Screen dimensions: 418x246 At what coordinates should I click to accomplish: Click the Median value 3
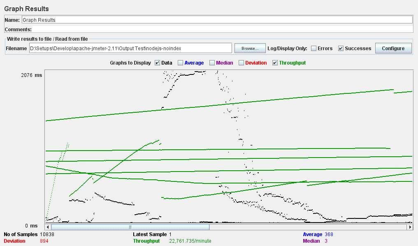point(326,241)
